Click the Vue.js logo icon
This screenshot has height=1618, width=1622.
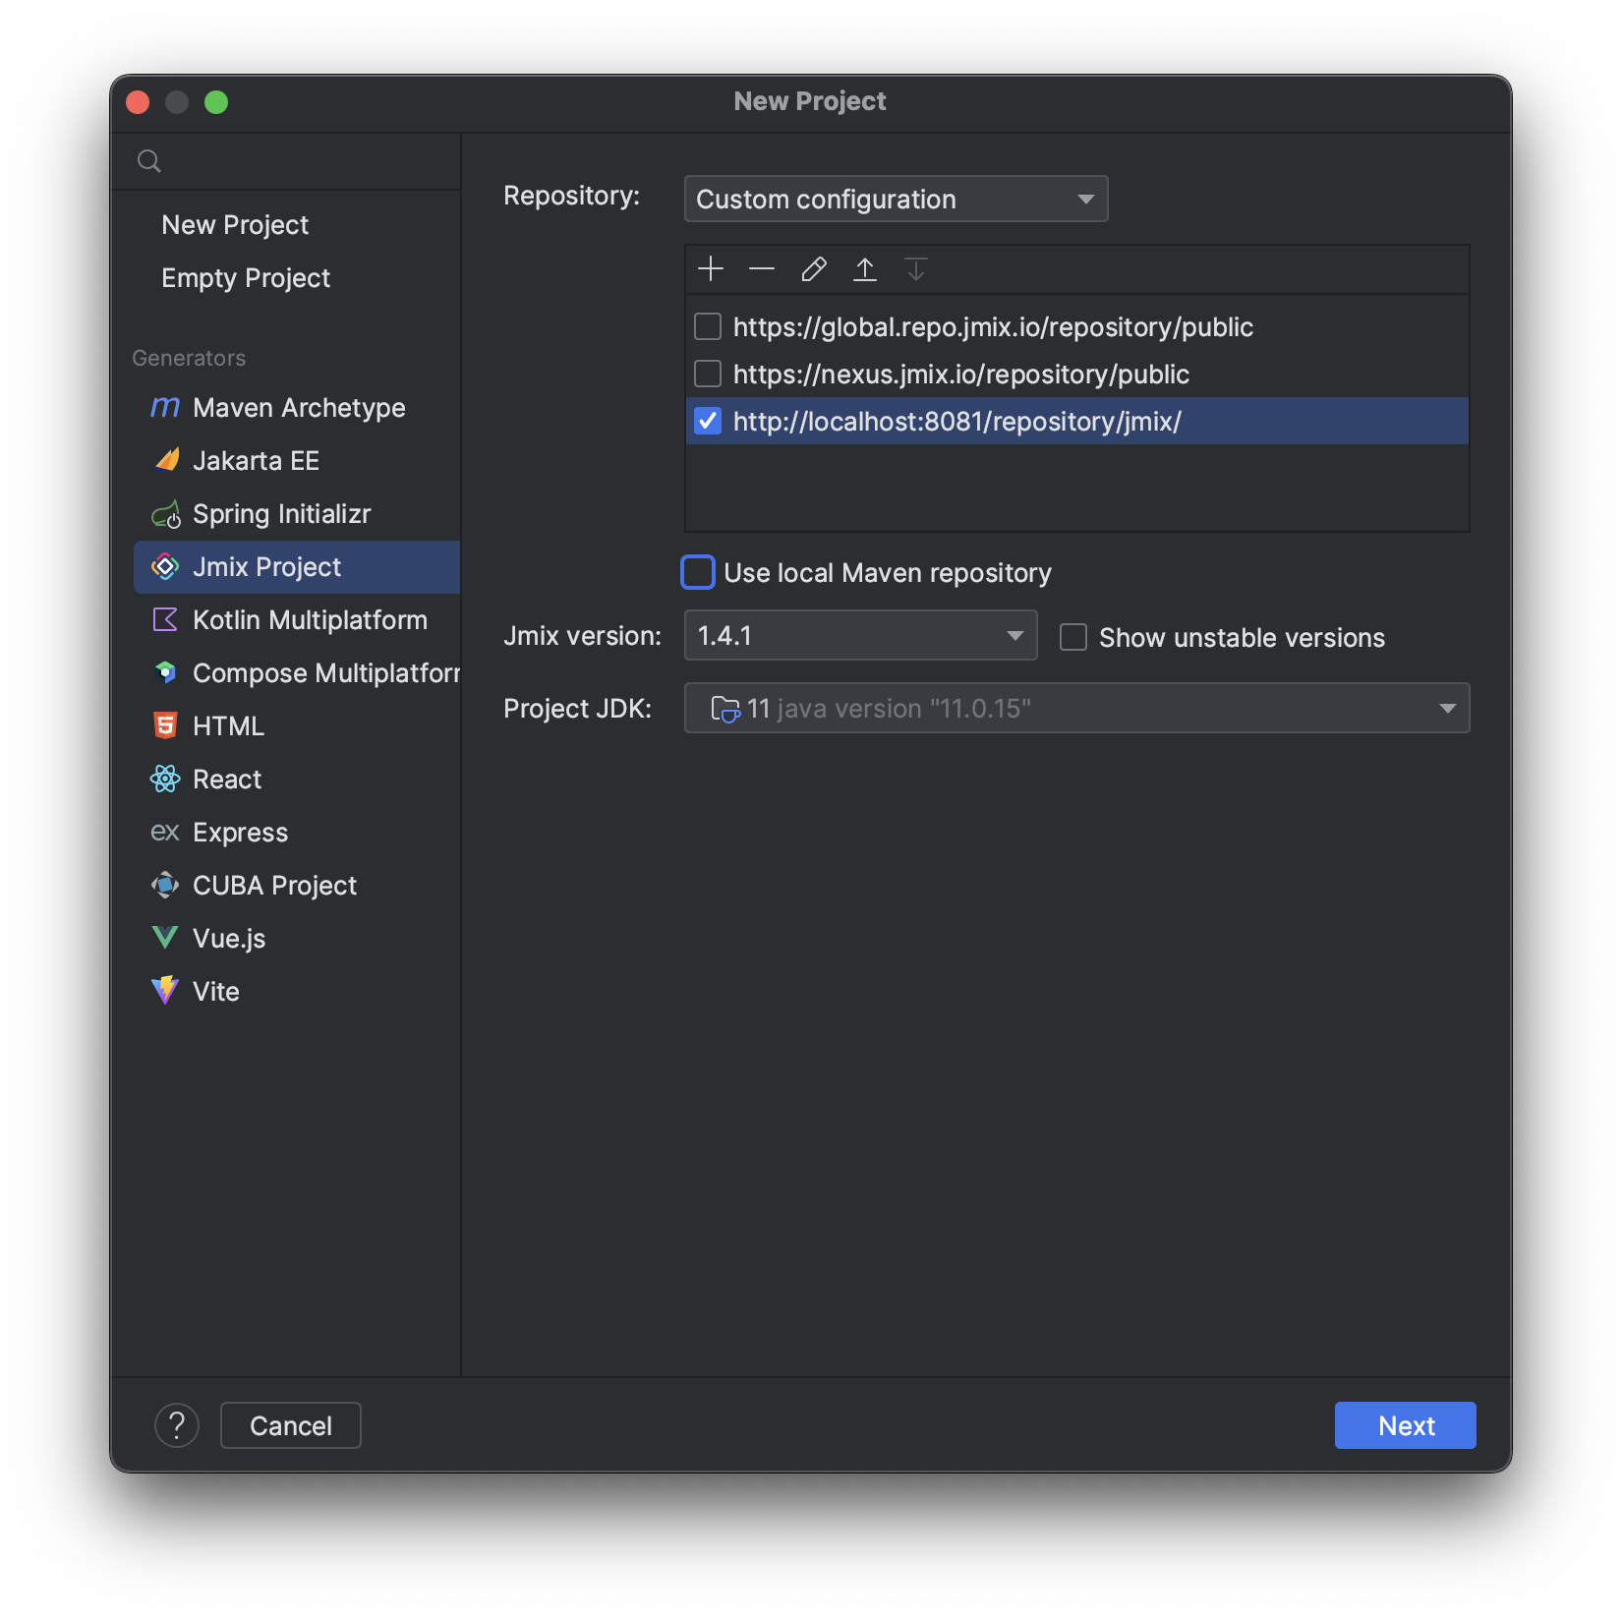click(x=165, y=938)
